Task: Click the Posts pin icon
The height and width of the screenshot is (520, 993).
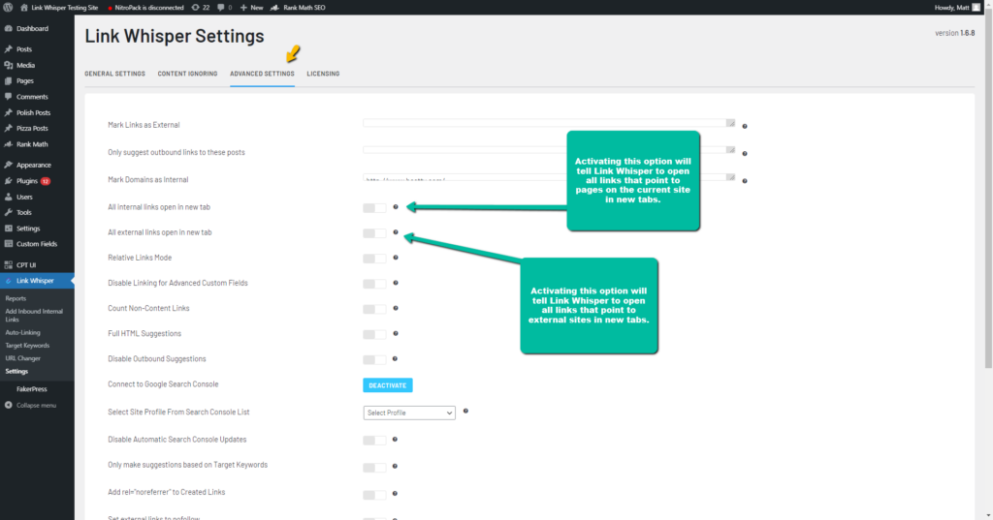Action: 8,48
